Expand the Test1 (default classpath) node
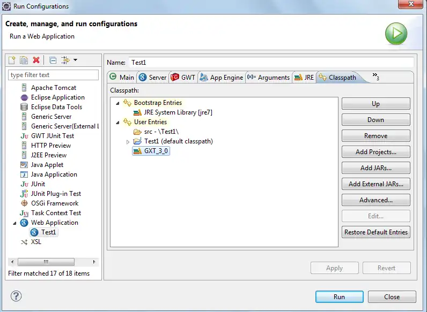427x312 pixels. [x=128, y=142]
